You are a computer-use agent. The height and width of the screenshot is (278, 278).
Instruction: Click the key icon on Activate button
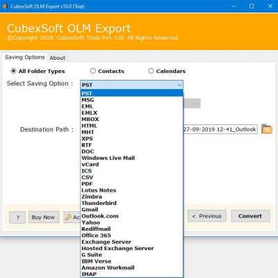[x=68, y=217]
